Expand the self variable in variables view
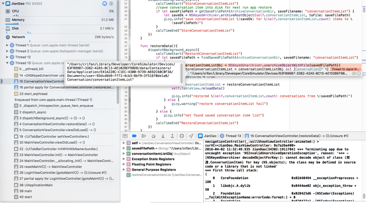366x203 pixels. click(124, 143)
